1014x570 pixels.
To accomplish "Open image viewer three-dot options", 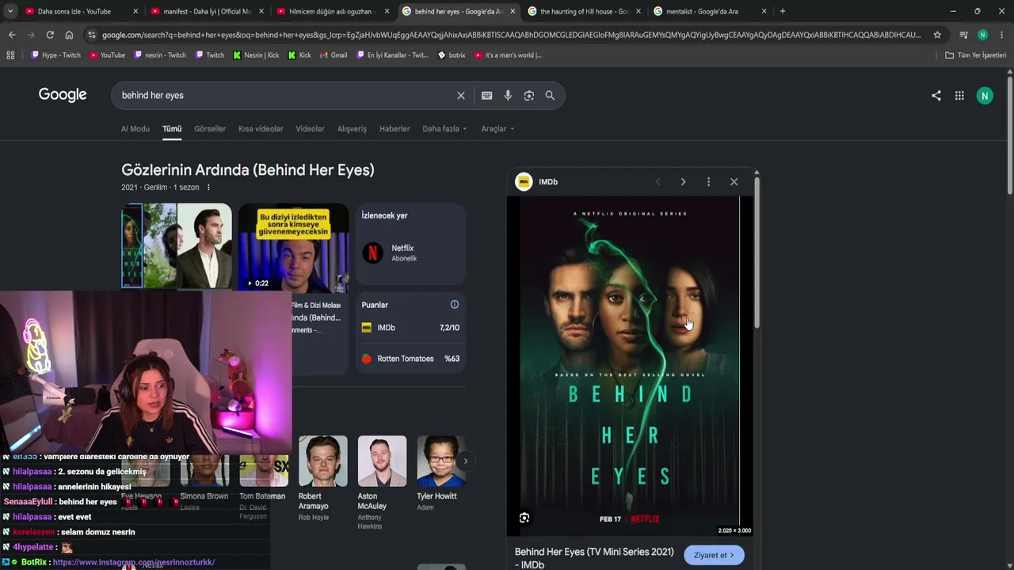I will [708, 182].
